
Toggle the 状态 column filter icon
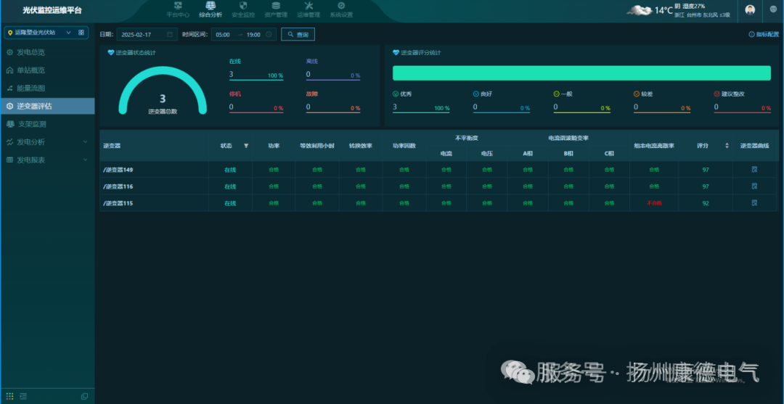246,146
